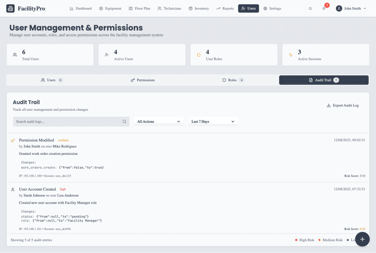Click the FacilityPro logo icon
376x253 pixels.
coord(11,9)
